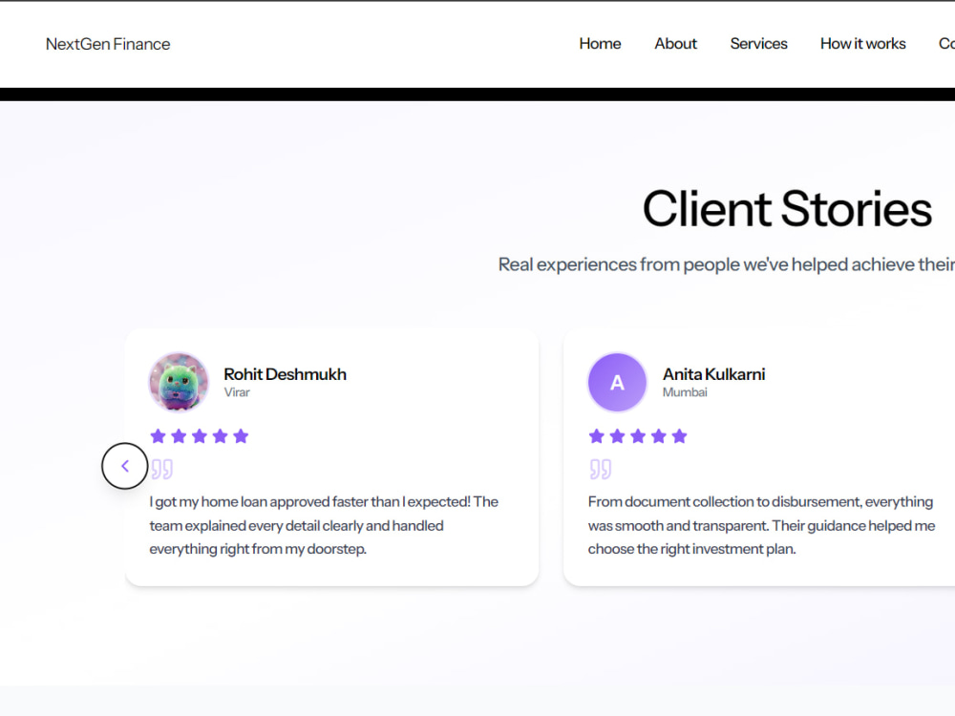Viewport: 955px width, 716px height.
Task: Open the About navigation link
Action: point(675,44)
